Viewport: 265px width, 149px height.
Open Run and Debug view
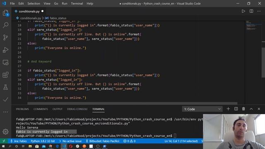(5, 50)
